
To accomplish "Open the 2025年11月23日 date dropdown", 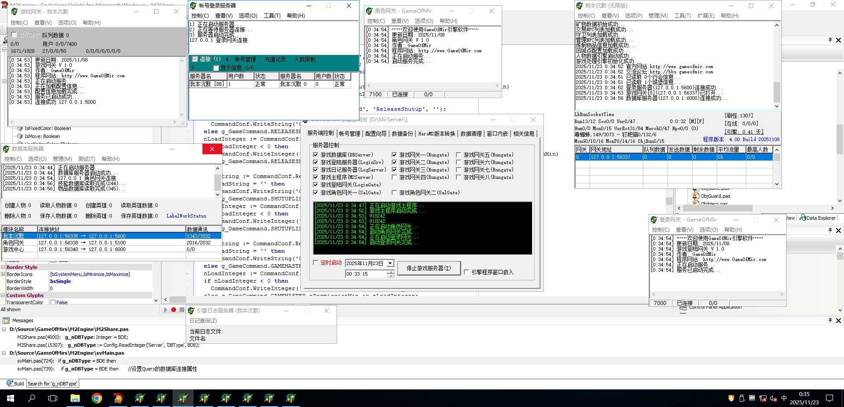I will click(x=390, y=263).
